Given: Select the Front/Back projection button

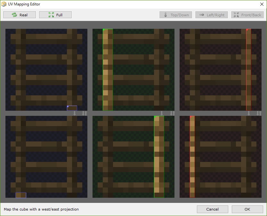Looking at the screenshot, I should (x=247, y=15).
